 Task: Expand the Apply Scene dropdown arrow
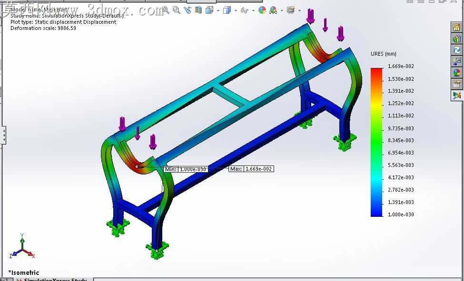click(x=282, y=10)
